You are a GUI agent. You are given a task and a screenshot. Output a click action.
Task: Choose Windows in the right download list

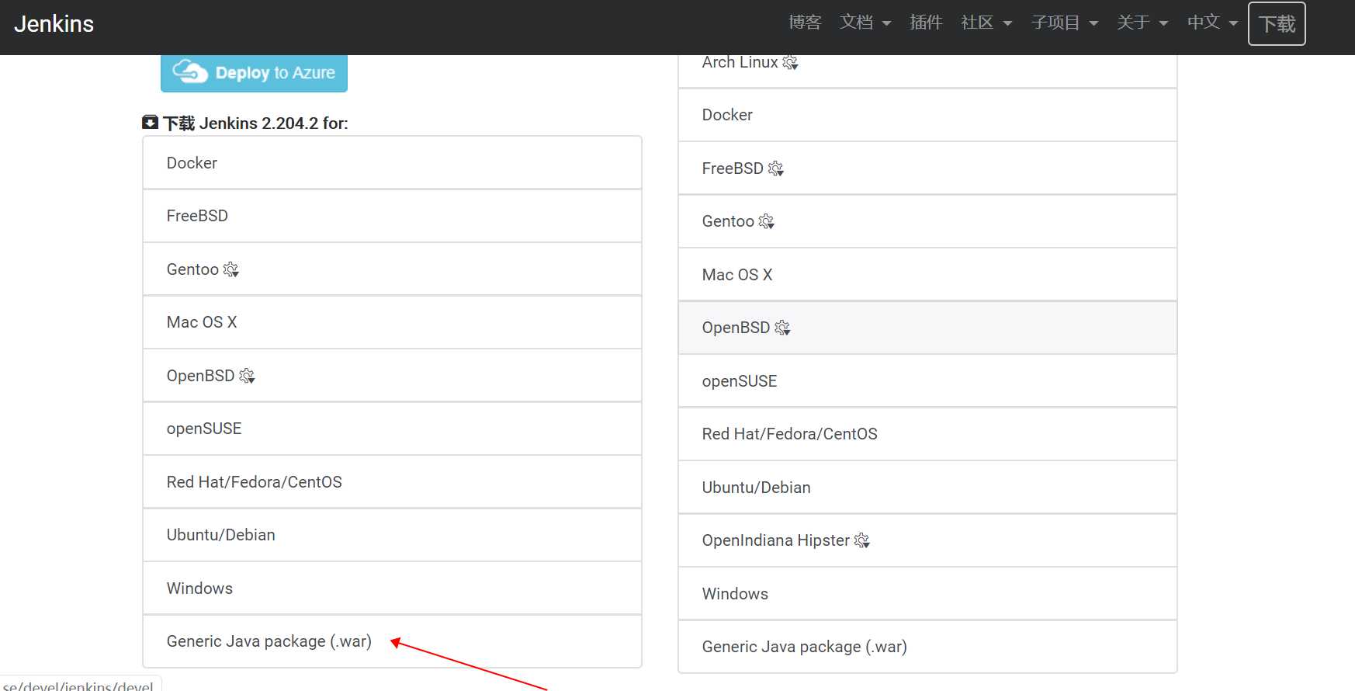coord(927,594)
